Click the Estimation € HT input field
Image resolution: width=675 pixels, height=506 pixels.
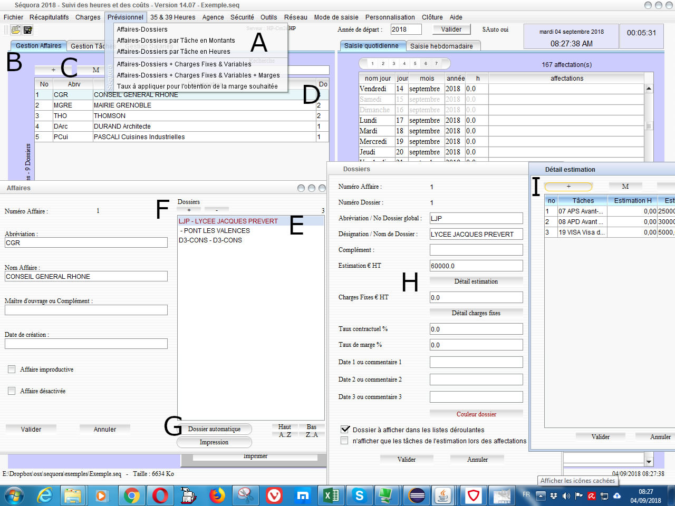pos(476,266)
